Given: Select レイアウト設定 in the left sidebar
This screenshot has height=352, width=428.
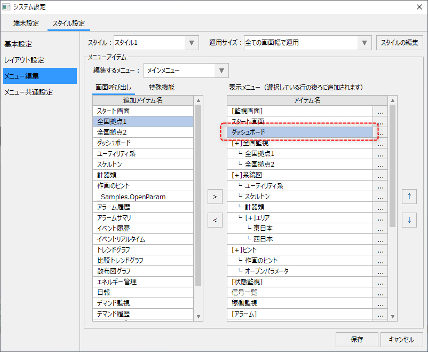Looking at the screenshot, I should point(25,60).
